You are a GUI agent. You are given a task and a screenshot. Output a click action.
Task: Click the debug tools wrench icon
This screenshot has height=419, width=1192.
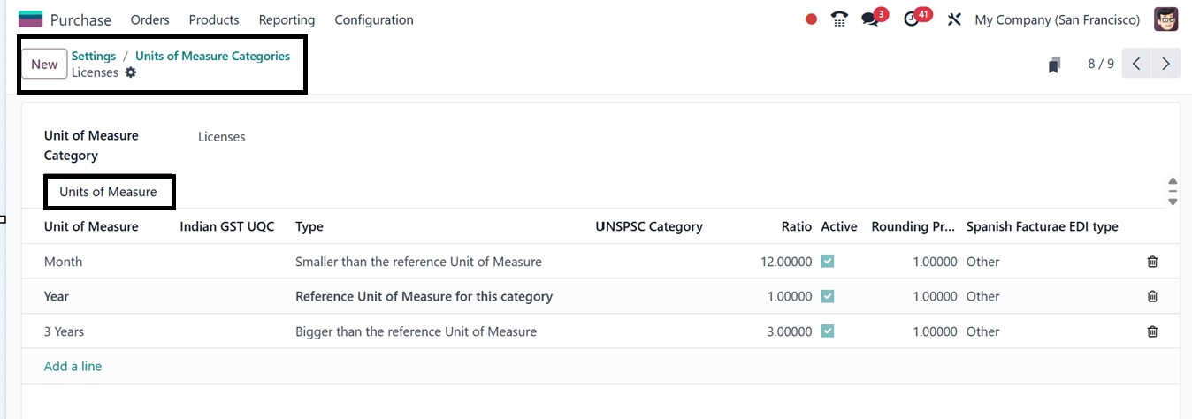[x=953, y=19]
